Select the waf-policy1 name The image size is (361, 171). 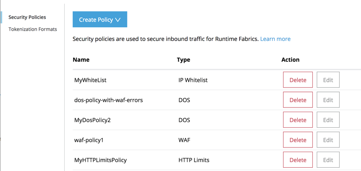89,140
